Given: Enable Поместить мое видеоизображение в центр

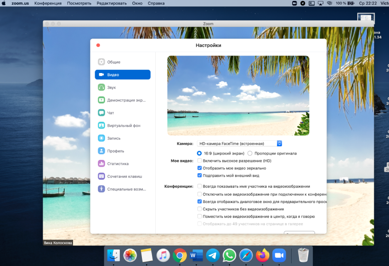Looking at the screenshot, I should pyautogui.click(x=199, y=216).
